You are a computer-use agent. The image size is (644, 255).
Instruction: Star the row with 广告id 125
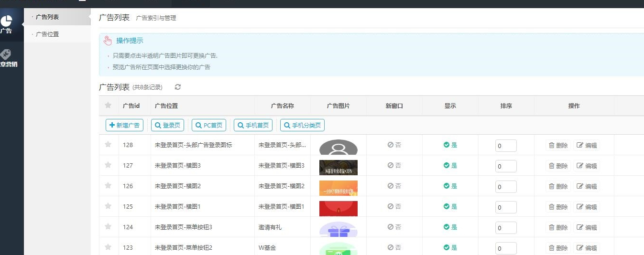point(108,206)
